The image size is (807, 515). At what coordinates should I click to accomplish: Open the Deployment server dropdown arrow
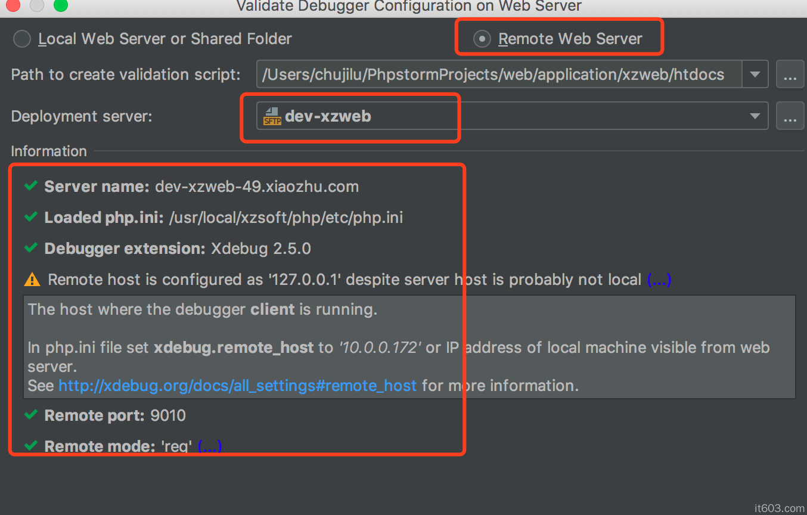click(x=755, y=116)
